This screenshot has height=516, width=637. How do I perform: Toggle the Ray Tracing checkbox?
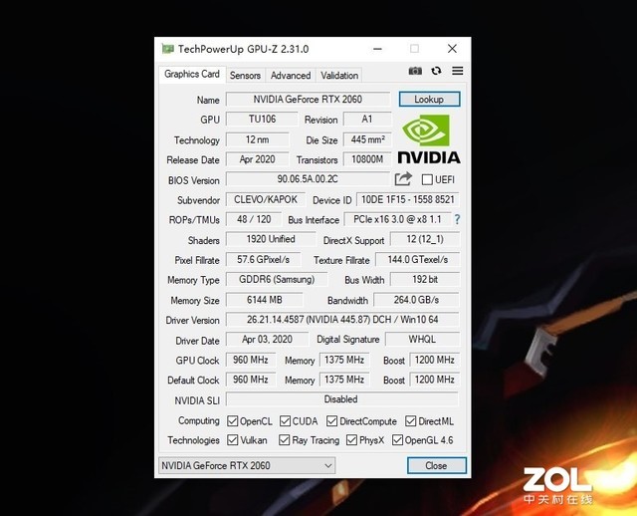285,440
